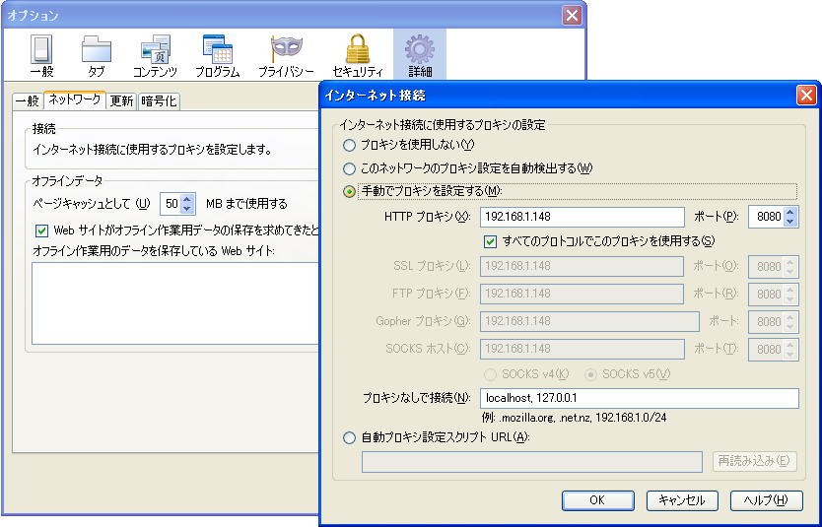
Task: Click the HTTP プロキシ address field
Action: (x=582, y=217)
